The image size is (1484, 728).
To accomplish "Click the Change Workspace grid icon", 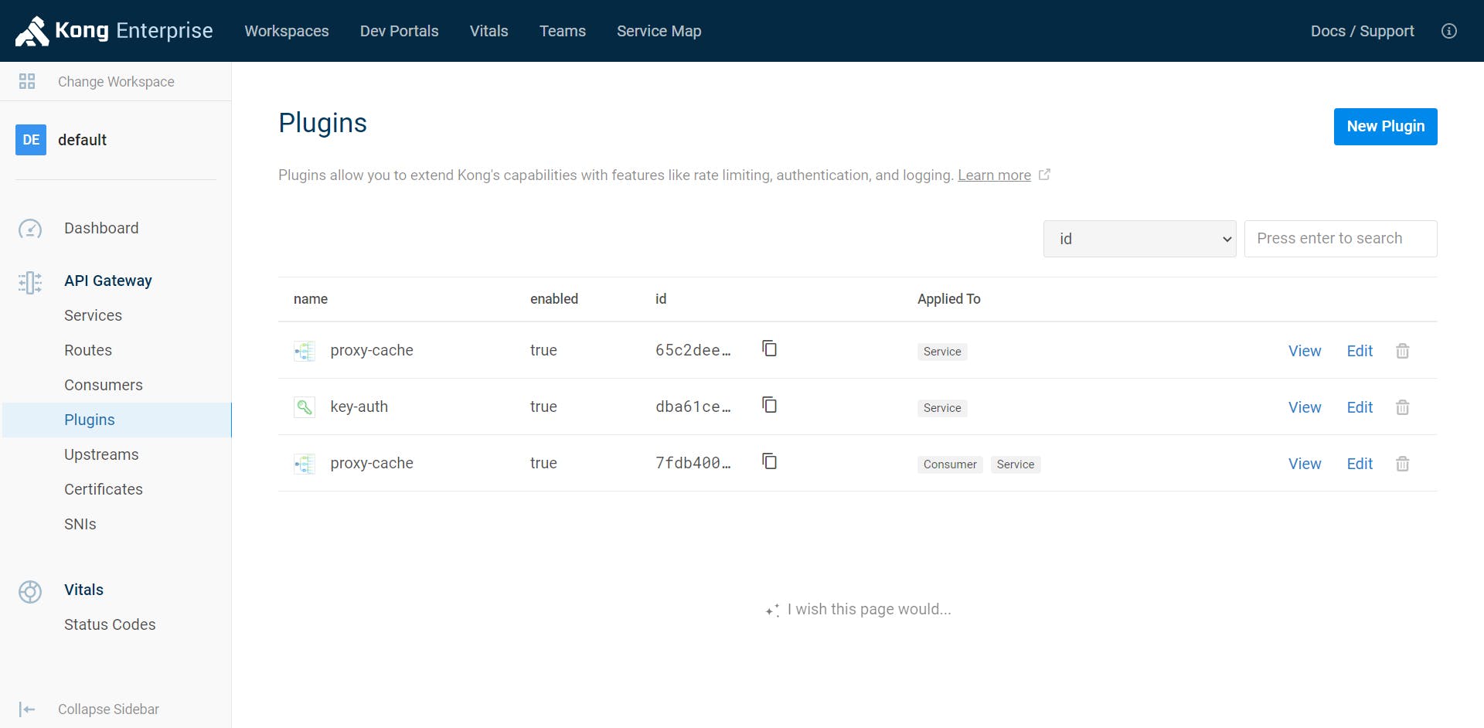I will (27, 81).
